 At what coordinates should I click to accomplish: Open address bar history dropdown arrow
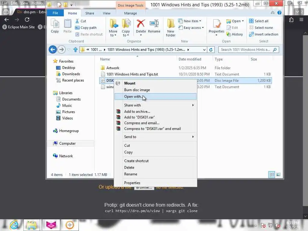tap(204, 50)
